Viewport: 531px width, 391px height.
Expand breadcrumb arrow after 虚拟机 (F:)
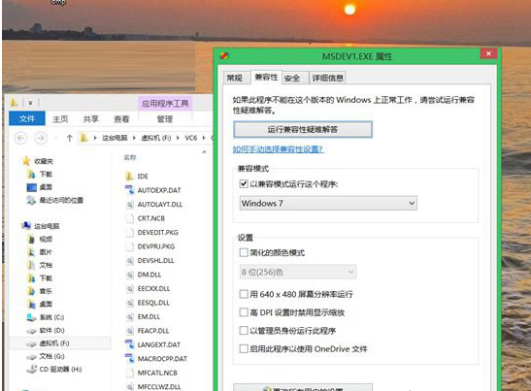tap(178, 138)
